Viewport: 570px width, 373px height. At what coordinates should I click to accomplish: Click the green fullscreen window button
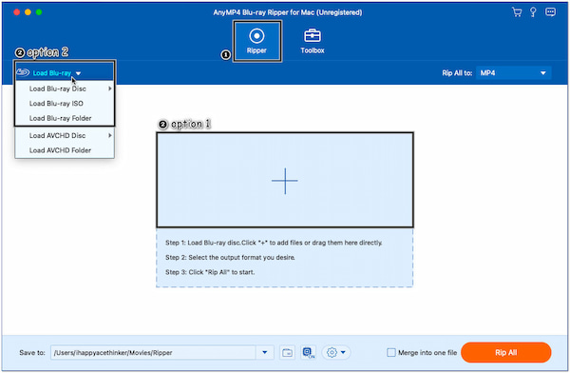click(x=39, y=12)
